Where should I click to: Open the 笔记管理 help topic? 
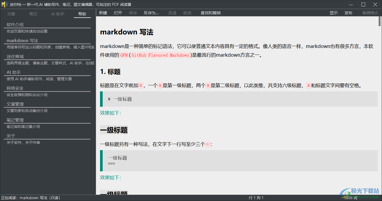pos(15,120)
